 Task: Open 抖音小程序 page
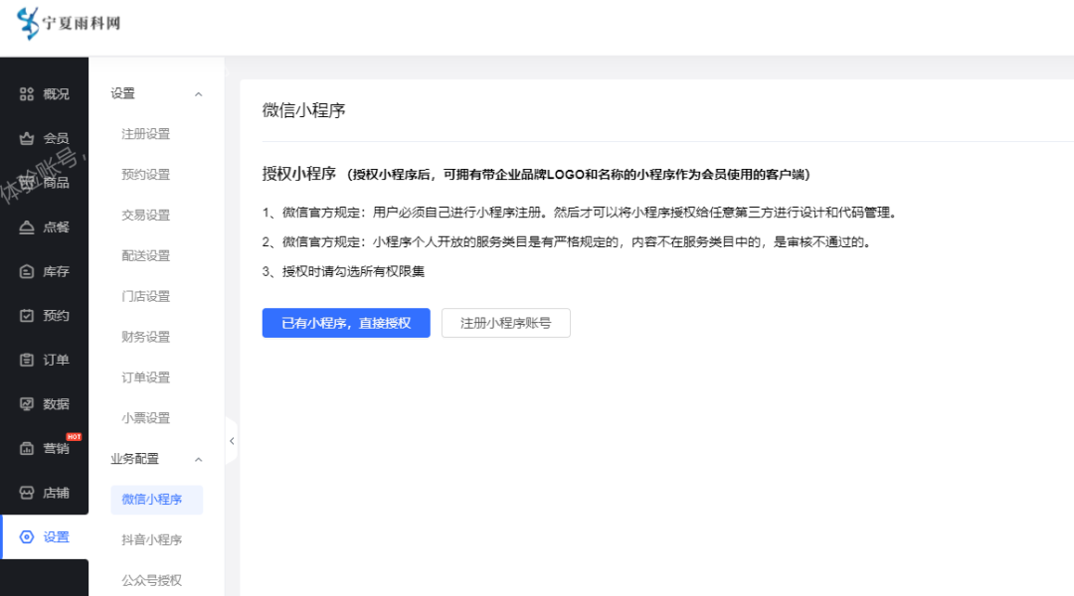pyautogui.click(x=152, y=540)
